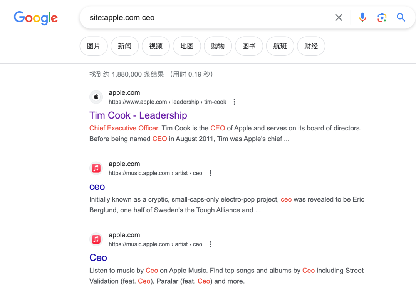Open three-dot menu for lowercase ceo result
The image size is (416, 289).
coord(210,173)
